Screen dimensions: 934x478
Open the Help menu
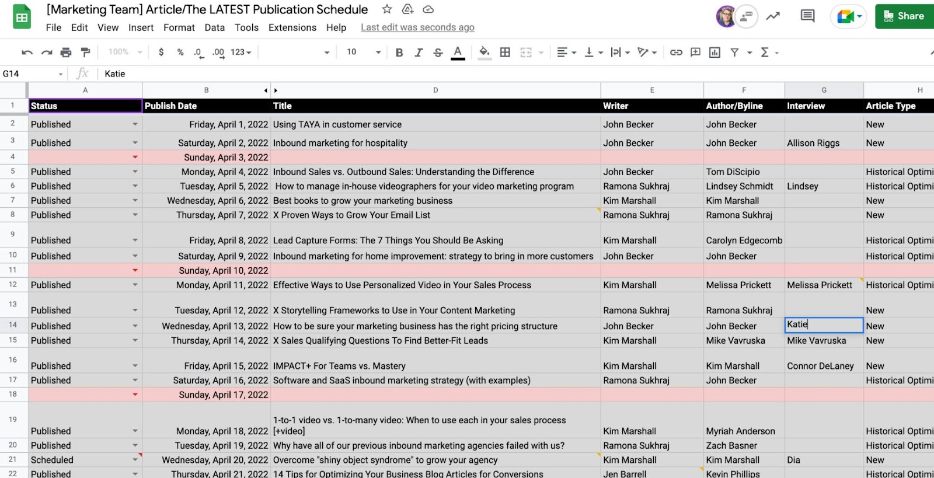[x=336, y=27]
